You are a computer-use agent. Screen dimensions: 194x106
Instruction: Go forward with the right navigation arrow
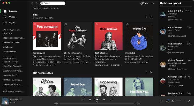pos(37,3)
